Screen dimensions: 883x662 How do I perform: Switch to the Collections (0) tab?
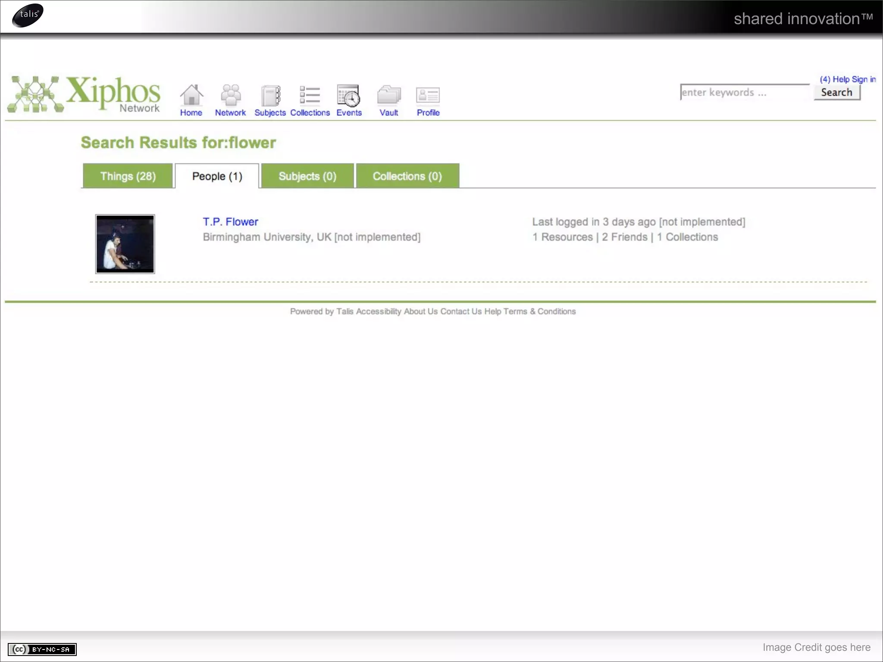click(407, 176)
